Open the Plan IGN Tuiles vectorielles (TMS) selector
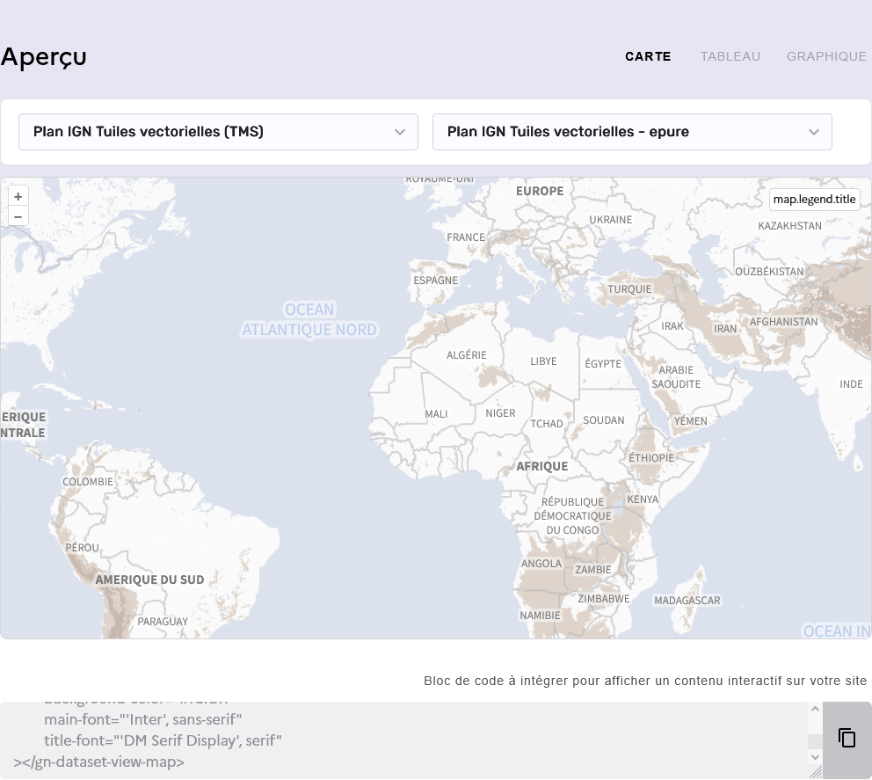872x780 pixels. click(x=218, y=132)
